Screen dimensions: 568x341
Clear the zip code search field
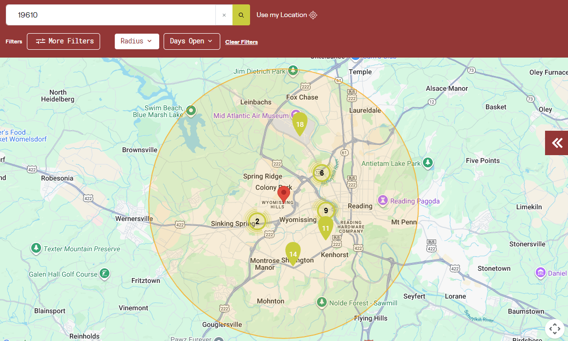click(x=224, y=15)
